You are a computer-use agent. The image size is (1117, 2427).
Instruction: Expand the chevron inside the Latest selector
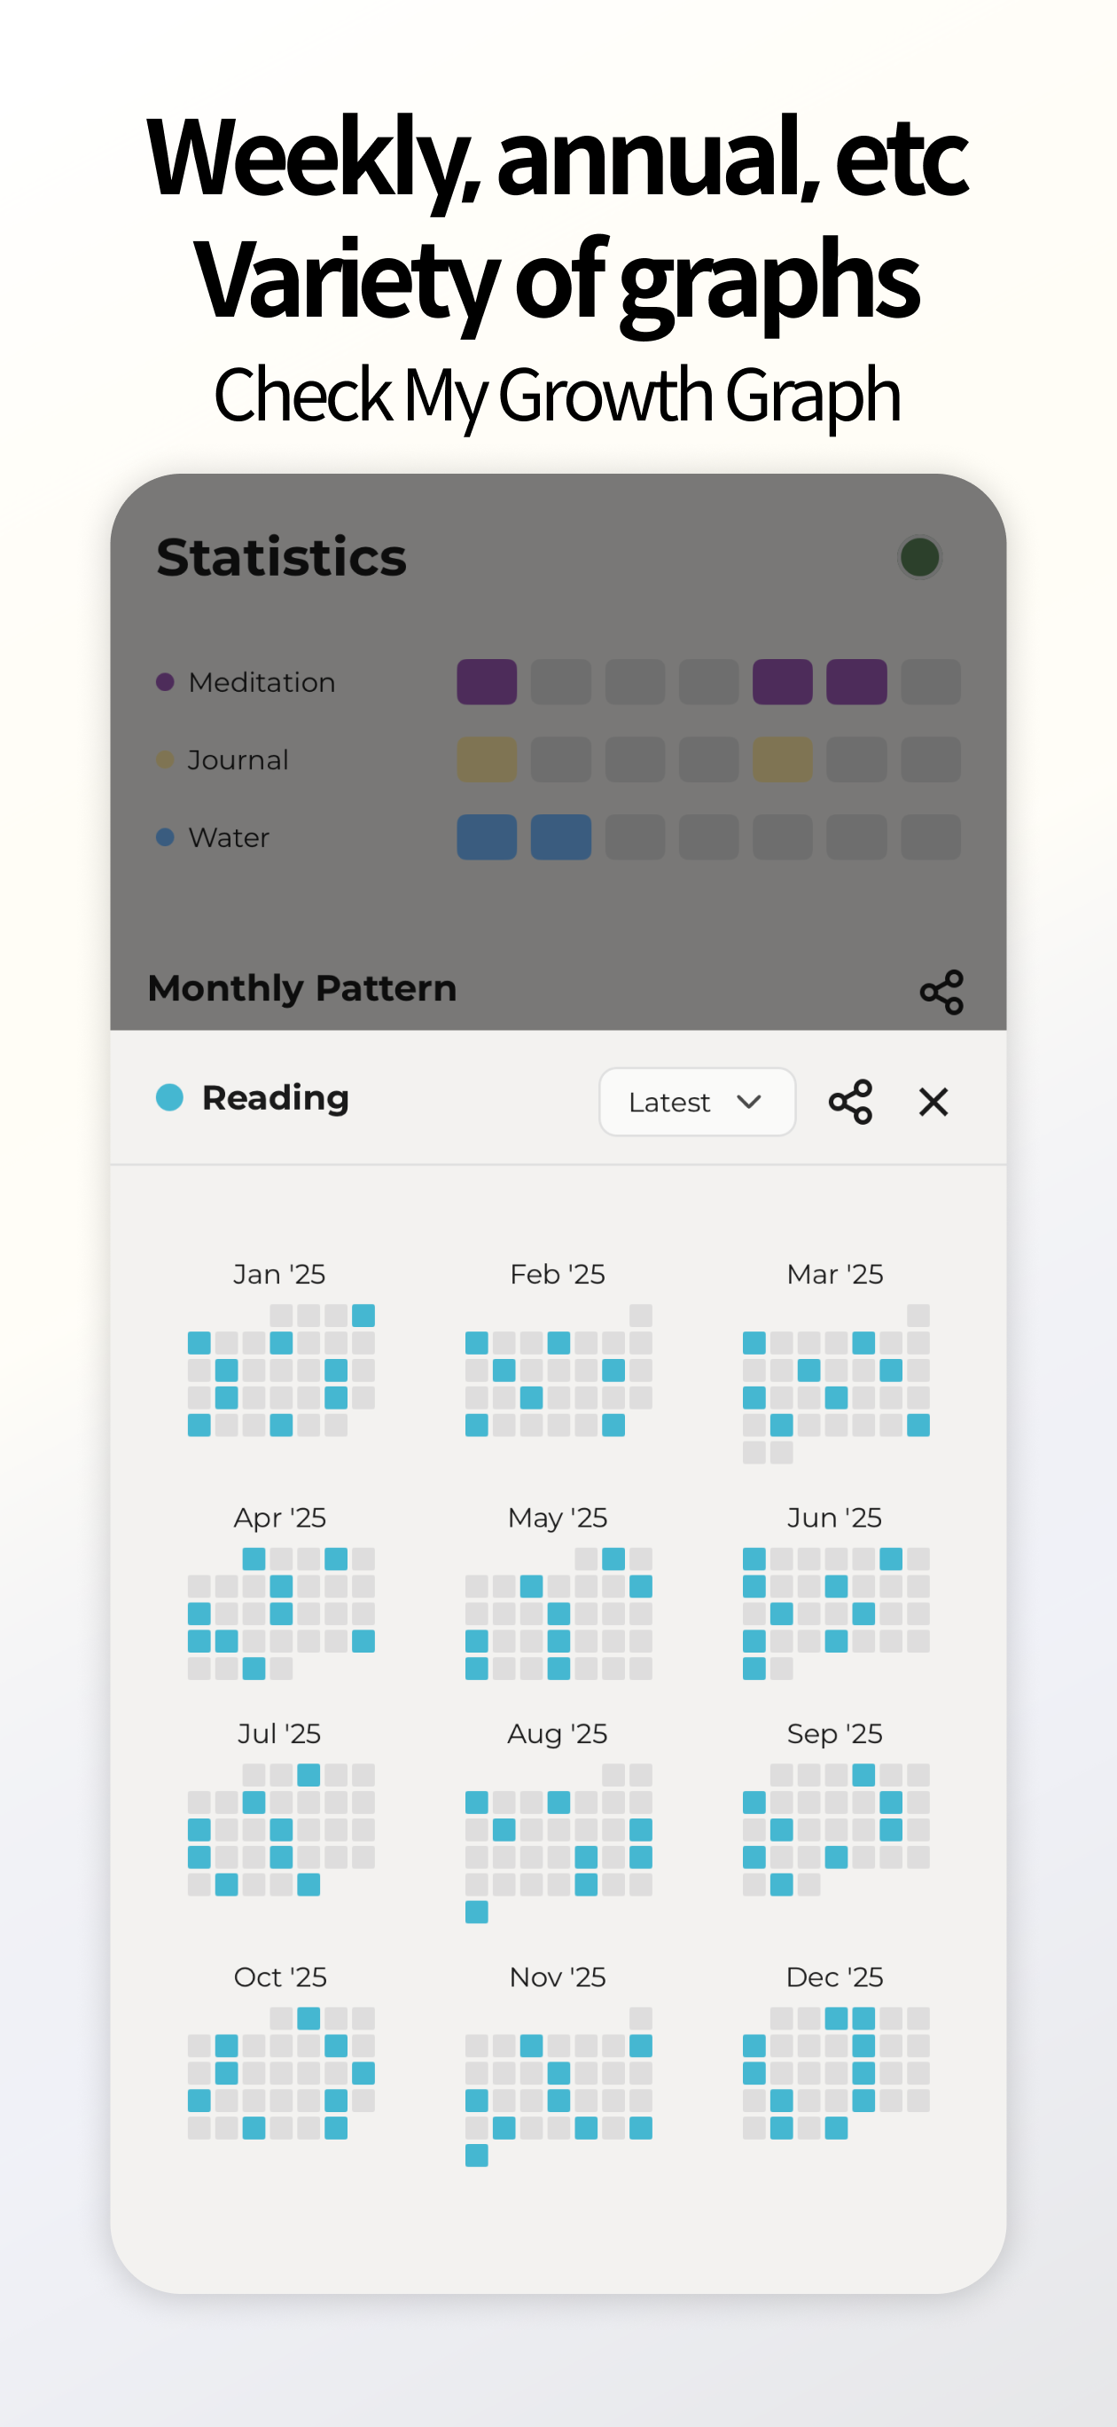[x=750, y=1102]
